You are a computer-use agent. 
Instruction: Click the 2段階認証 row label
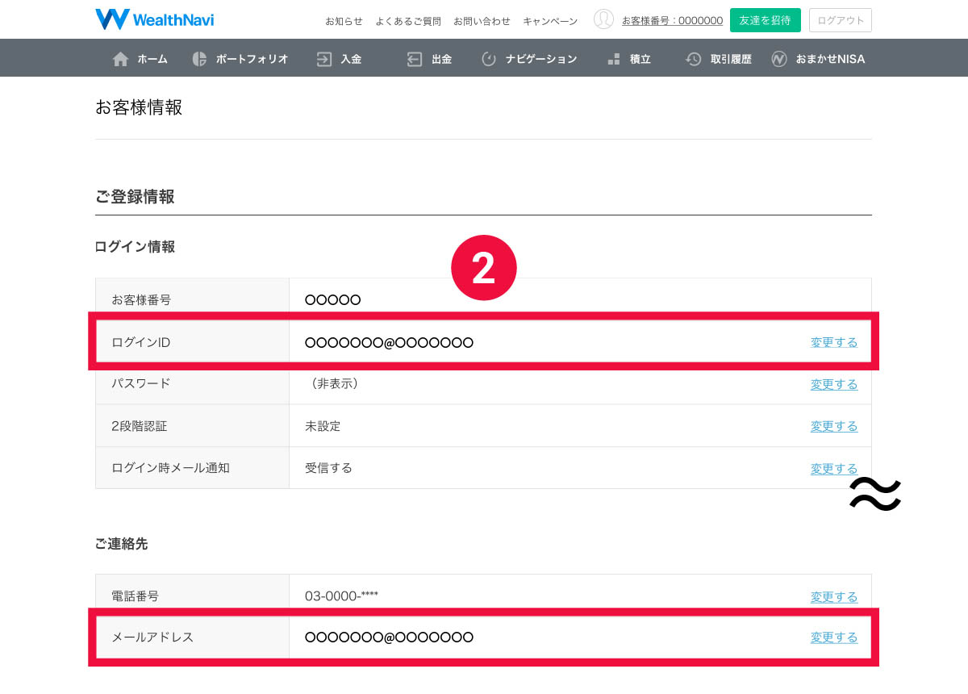(x=140, y=426)
